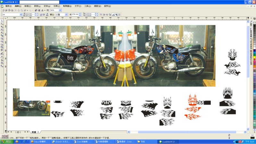This screenshot has width=256, height=144.
Task: Select the Eyedropper tool
Action: 2,57
